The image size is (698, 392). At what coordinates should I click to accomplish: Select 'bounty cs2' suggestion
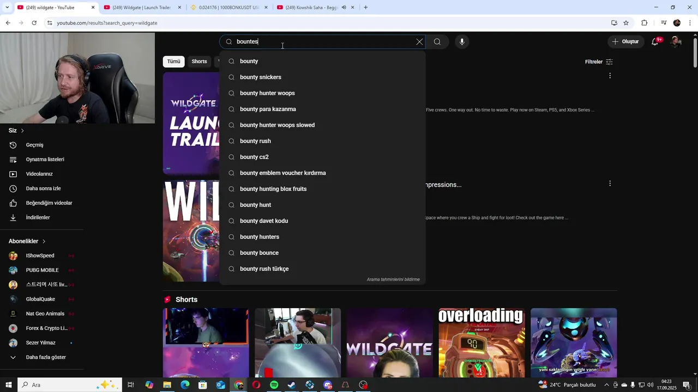click(322, 157)
